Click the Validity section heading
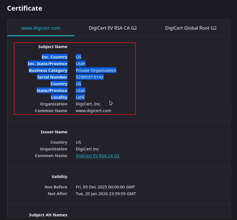The height and width of the screenshot is (220, 237). tap(59, 177)
